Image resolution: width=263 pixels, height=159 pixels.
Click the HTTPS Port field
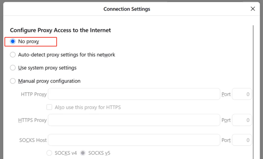pos(242,120)
